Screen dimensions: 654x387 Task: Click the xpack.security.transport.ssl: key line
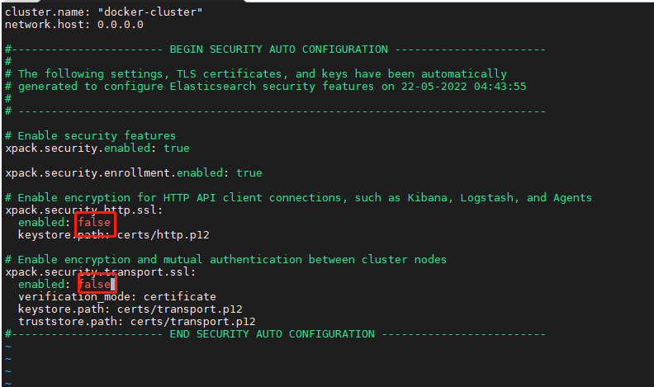(x=101, y=272)
